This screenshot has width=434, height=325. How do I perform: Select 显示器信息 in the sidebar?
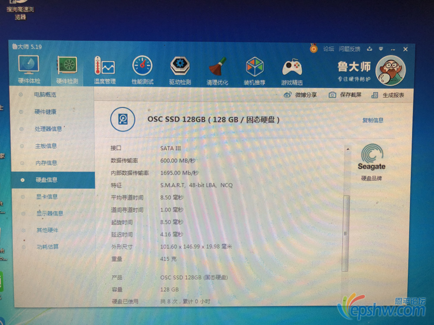(50, 213)
